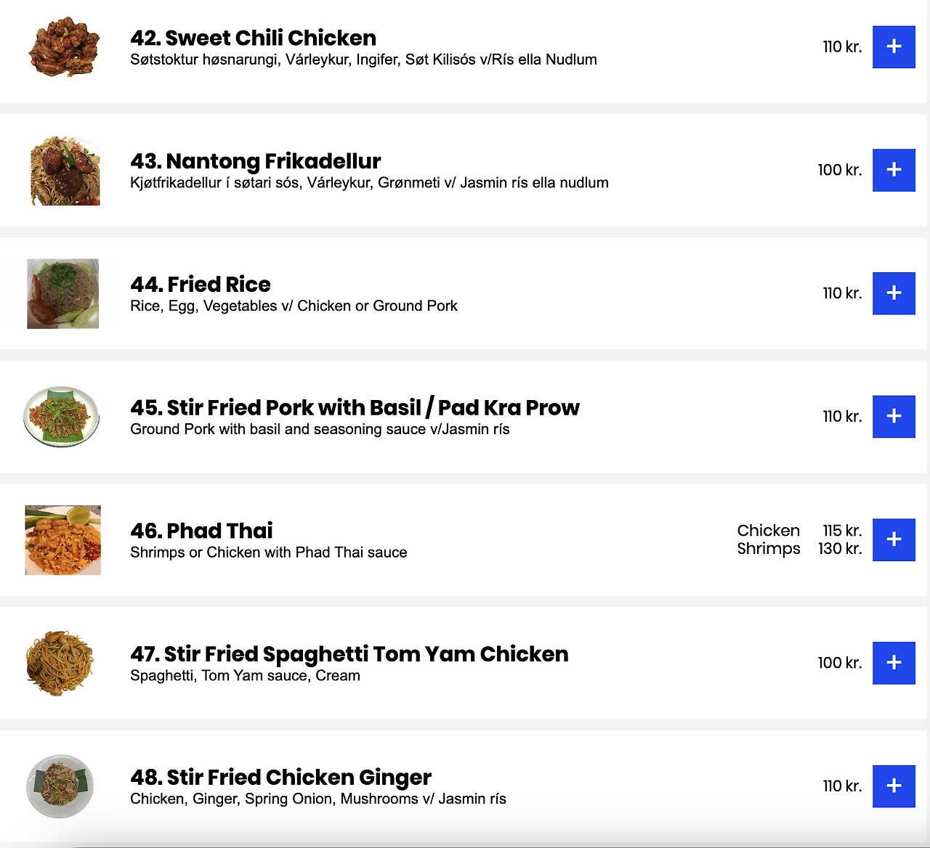Open the Spaghetti Tom Yam Chicken photo

coord(60,663)
